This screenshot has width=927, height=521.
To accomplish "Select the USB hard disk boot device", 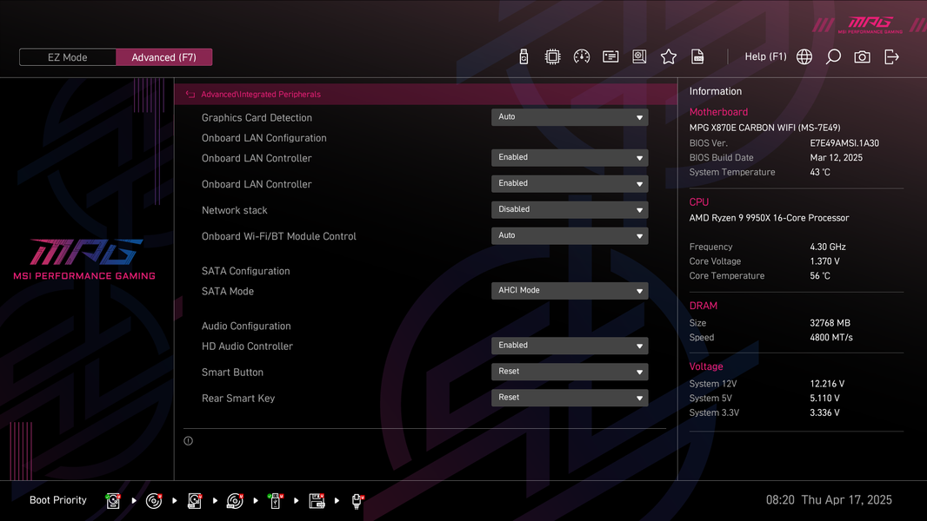I will [195, 500].
